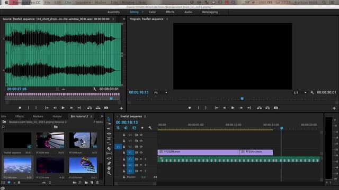Open Bin tutorial 2 panel menu
The width and height of the screenshot is (339, 190).
(x=91, y=117)
